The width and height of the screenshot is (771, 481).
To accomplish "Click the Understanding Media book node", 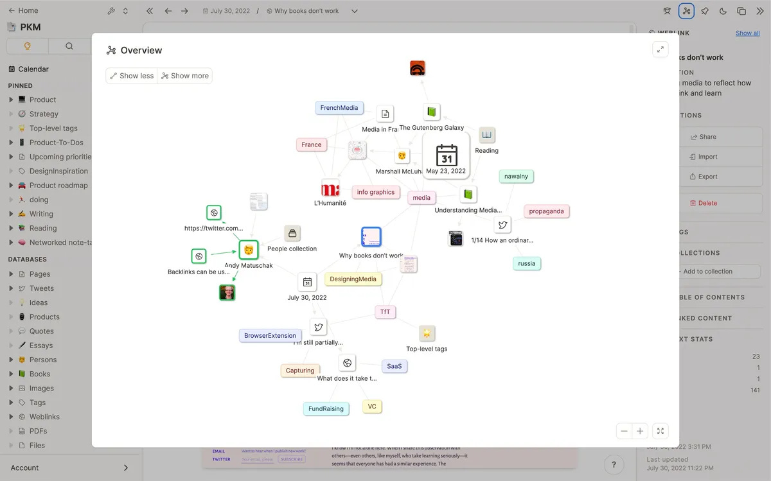I will (x=468, y=195).
